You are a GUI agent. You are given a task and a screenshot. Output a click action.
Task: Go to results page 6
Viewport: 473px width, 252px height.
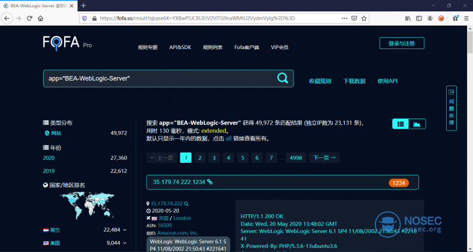click(x=257, y=157)
